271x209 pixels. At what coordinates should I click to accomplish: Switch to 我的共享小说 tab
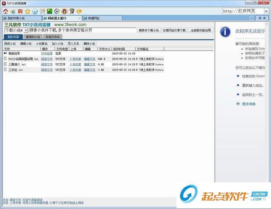tap(22, 18)
